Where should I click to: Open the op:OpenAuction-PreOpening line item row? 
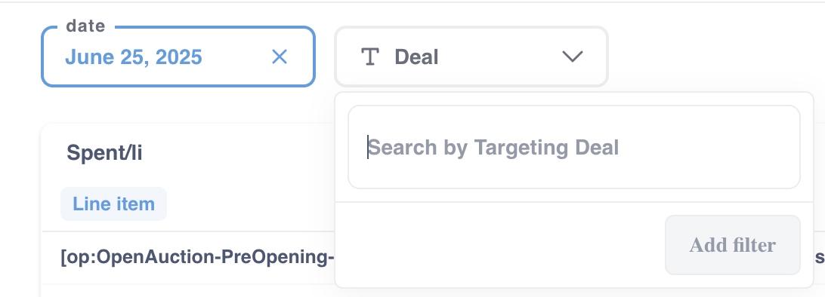pyautogui.click(x=198, y=258)
